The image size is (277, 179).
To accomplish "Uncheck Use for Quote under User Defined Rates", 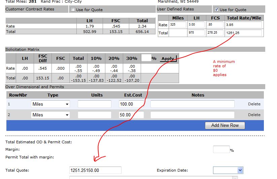I will click(x=216, y=9).
